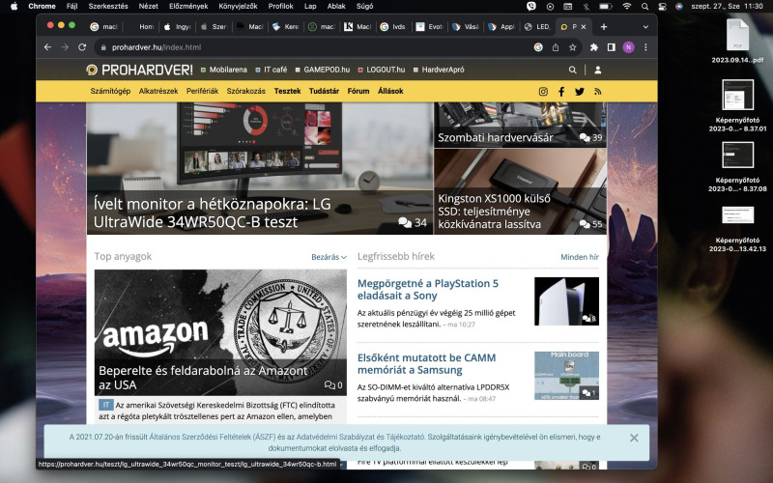
Task: Open the RSS feed icon
Action: click(597, 91)
